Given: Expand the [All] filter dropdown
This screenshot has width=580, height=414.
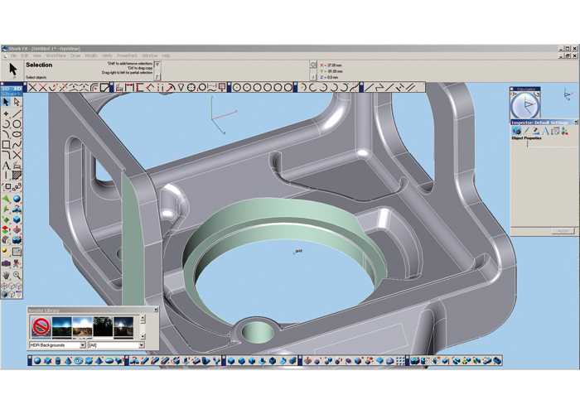Looking at the screenshot, I should coord(142,345).
